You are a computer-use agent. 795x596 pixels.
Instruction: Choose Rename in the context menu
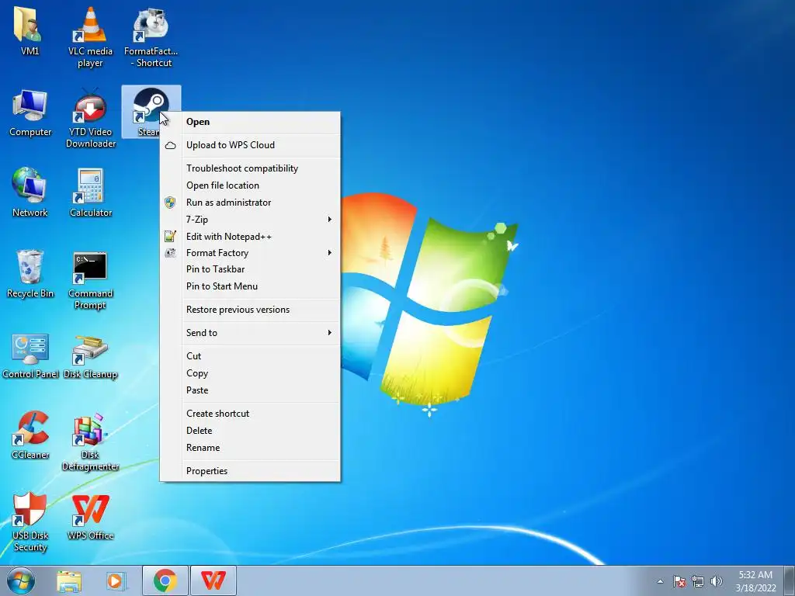pos(251,448)
